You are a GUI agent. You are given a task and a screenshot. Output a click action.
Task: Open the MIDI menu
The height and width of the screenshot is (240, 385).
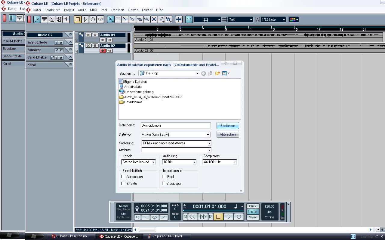click(94, 10)
